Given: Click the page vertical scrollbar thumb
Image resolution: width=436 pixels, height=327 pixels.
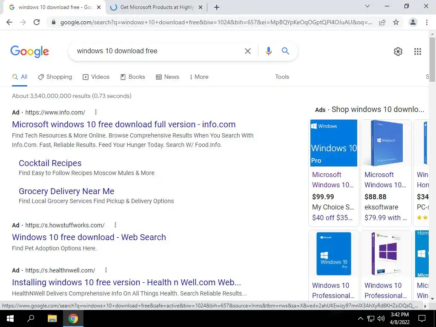Looking at the screenshot, I should click(x=432, y=59).
